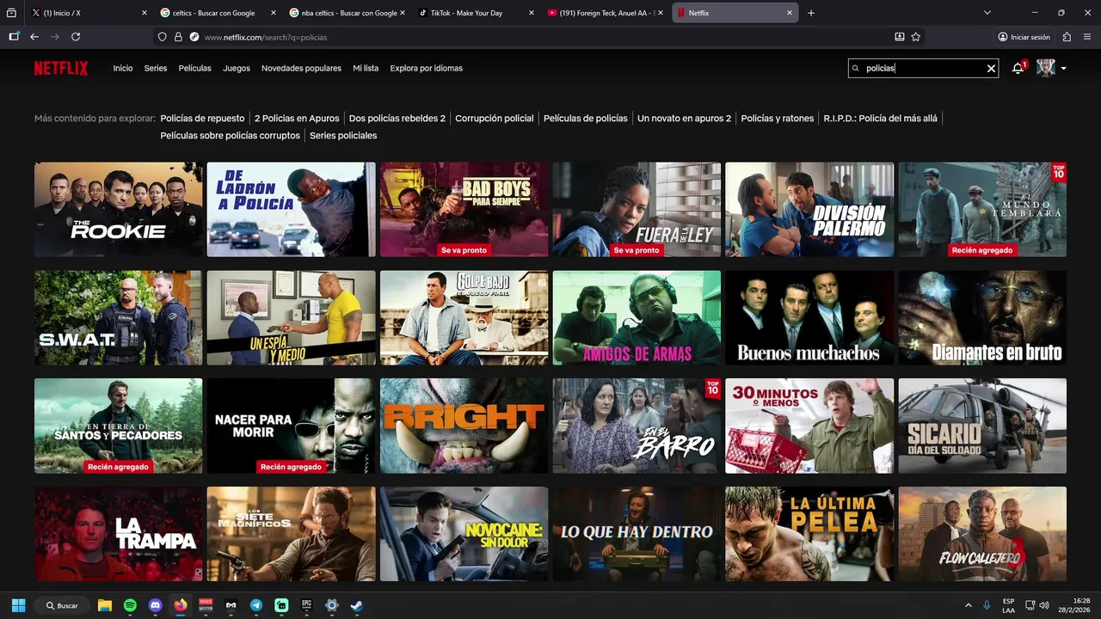Explore 'Policías de repuesto' link
Image resolution: width=1101 pixels, height=619 pixels.
[202, 119]
